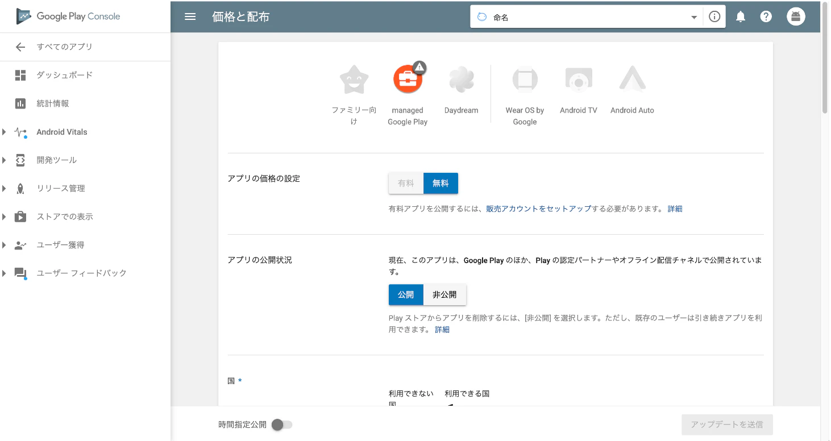Click the ダッシュボード grid icon
Viewport: 831px width, 441px height.
[20, 75]
